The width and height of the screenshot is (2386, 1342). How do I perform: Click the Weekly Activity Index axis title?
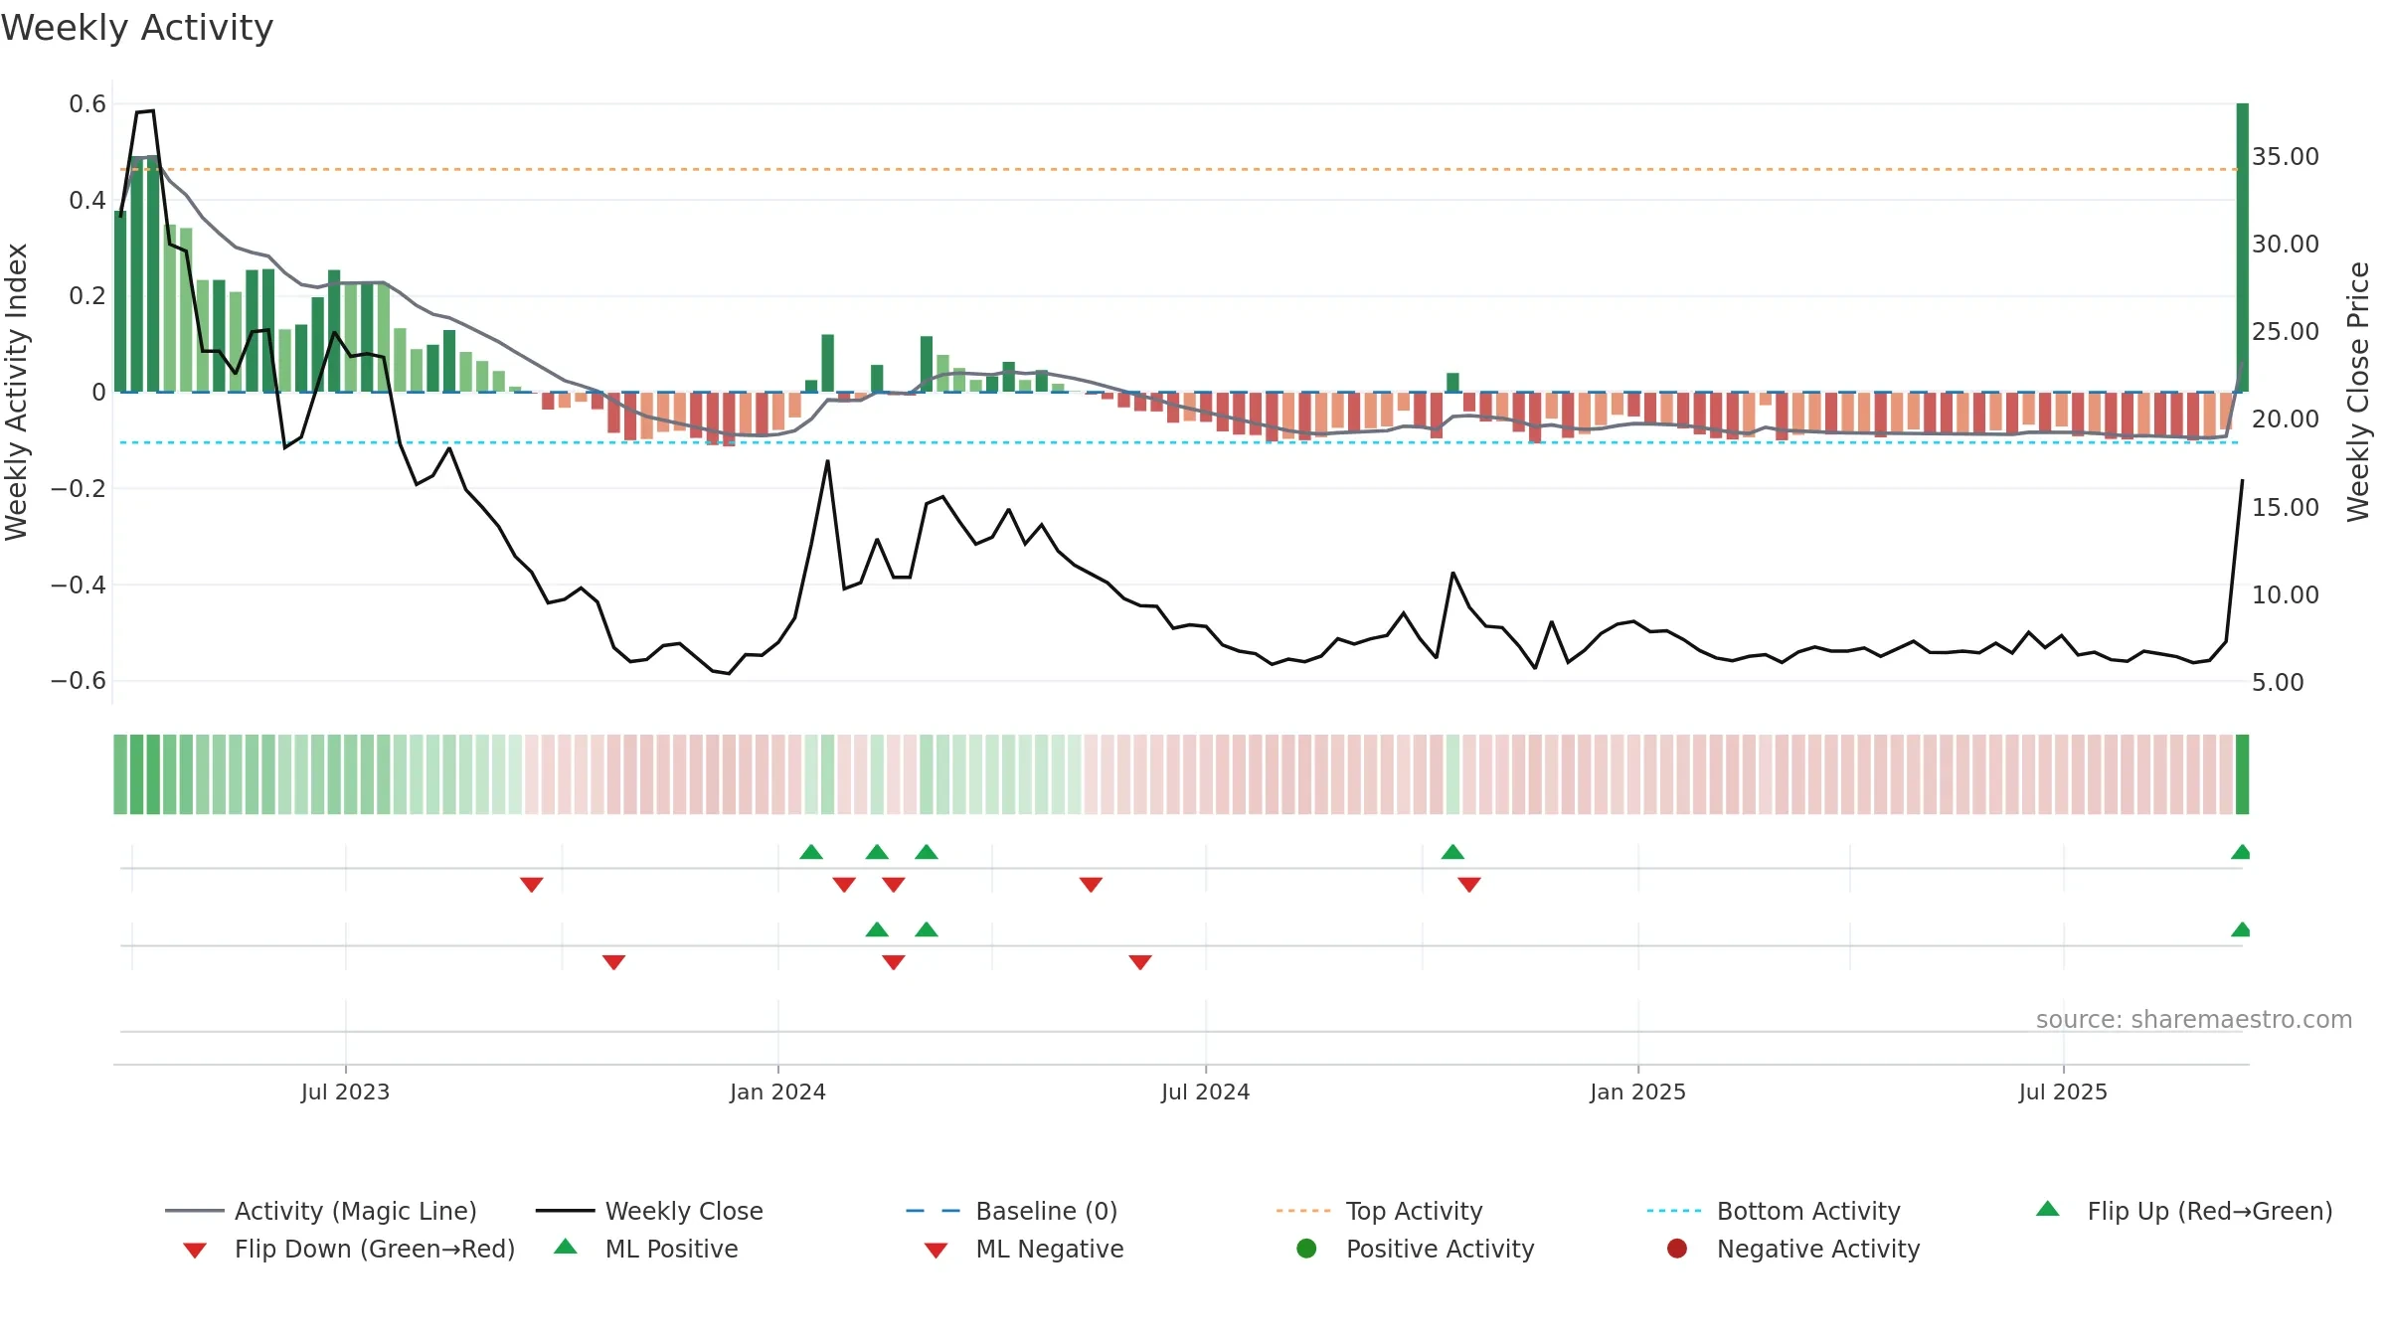16,392
